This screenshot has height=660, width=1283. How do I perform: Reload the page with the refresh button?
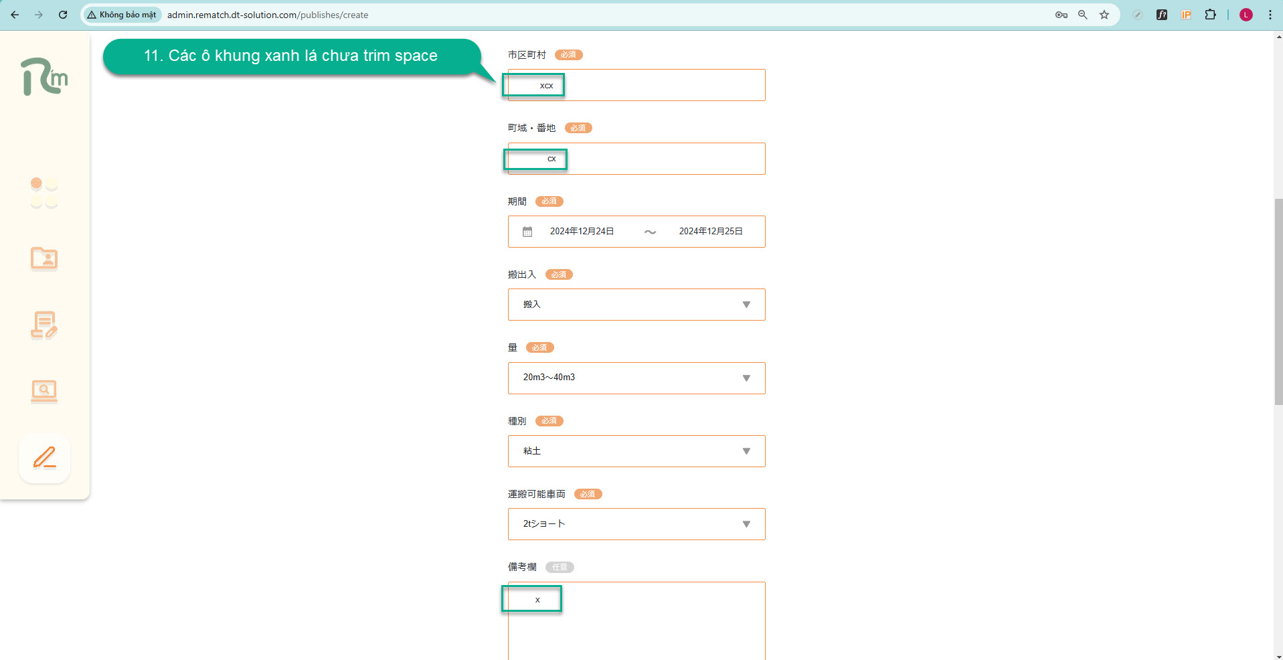point(63,15)
